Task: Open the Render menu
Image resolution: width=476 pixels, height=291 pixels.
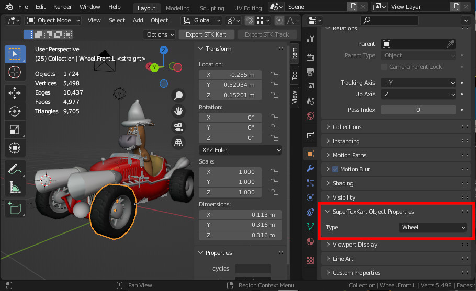Action: (x=63, y=7)
